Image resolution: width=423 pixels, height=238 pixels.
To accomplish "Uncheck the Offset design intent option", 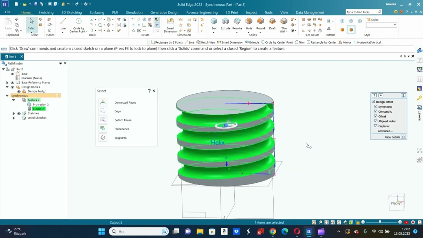I will point(376,116).
